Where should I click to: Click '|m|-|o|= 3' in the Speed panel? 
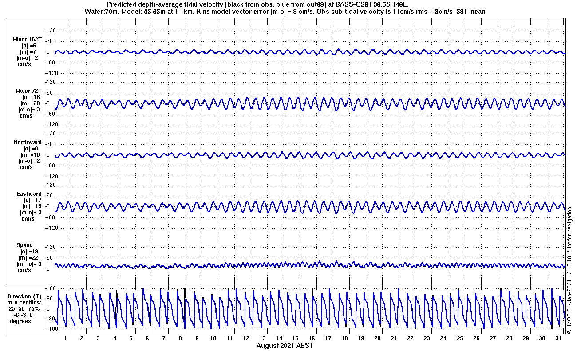tap(29, 264)
